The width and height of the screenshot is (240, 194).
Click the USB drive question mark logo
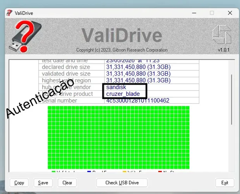pos(25,36)
